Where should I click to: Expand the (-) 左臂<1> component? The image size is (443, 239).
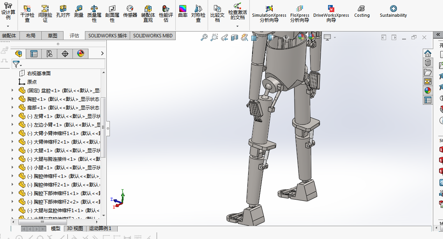point(12,116)
